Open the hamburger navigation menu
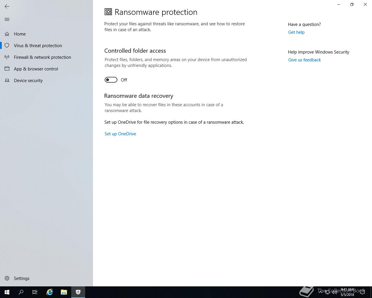Viewport: 372px width, 298px height. [x=7, y=19]
